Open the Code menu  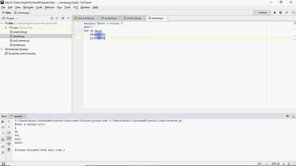[39, 7]
